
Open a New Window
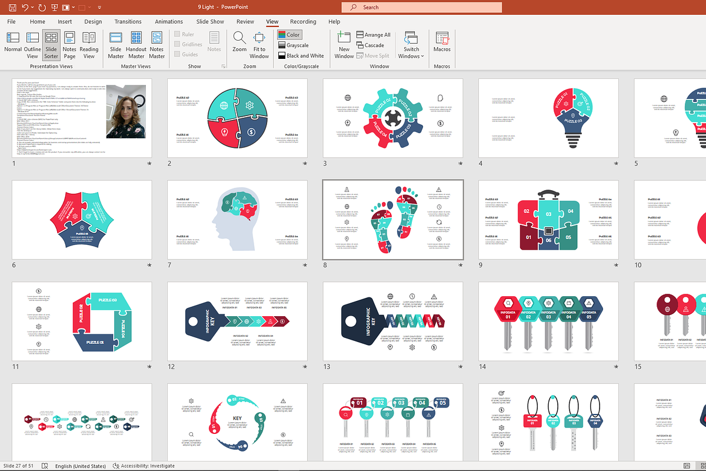[344, 45]
